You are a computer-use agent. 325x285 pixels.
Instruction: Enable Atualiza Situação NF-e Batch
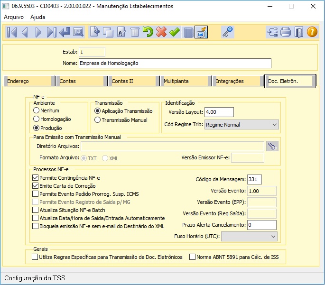click(x=35, y=210)
